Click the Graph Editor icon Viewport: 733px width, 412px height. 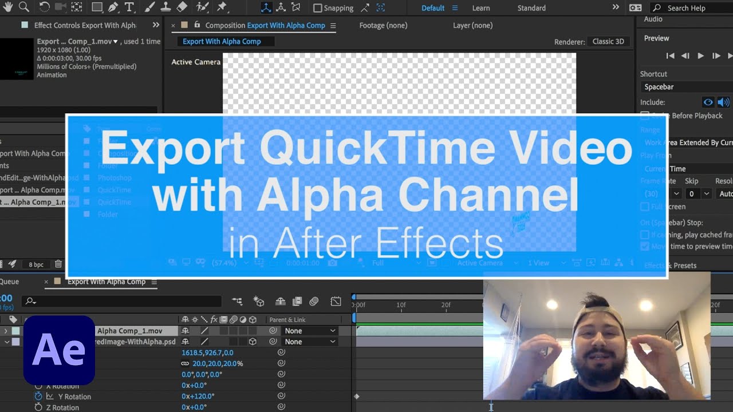pyautogui.click(x=336, y=301)
